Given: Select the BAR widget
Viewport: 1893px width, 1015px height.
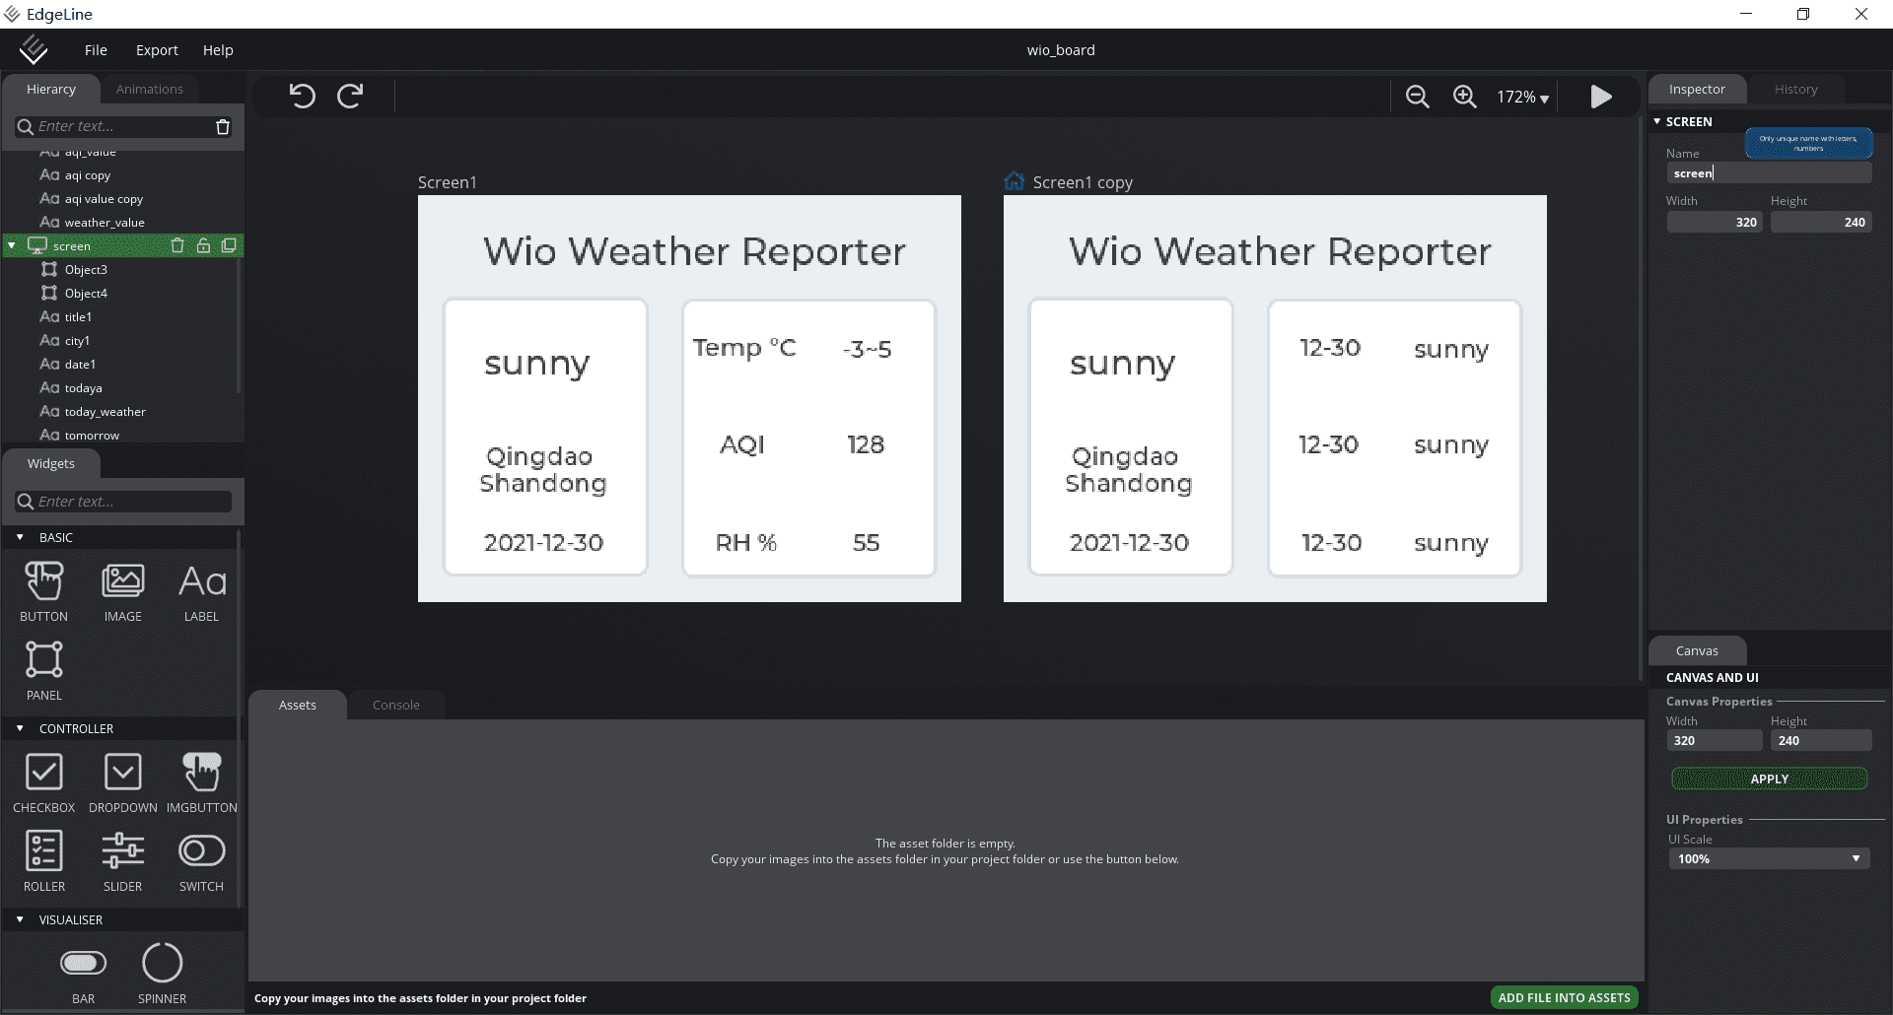Looking at the screenshot, I should click(84, 974).
